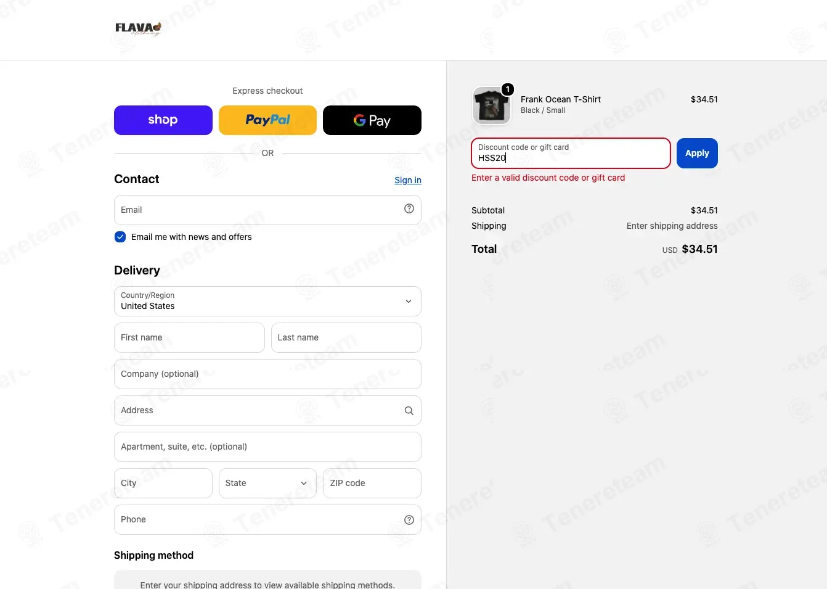Screen dimensions: 827x589
Task: Expand the State dropdown
Action: click(x=267, y=483)
